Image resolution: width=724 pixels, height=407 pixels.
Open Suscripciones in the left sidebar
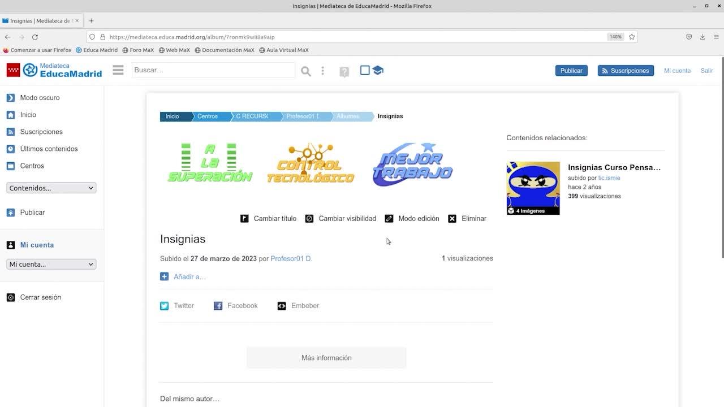tap(35, 132)
